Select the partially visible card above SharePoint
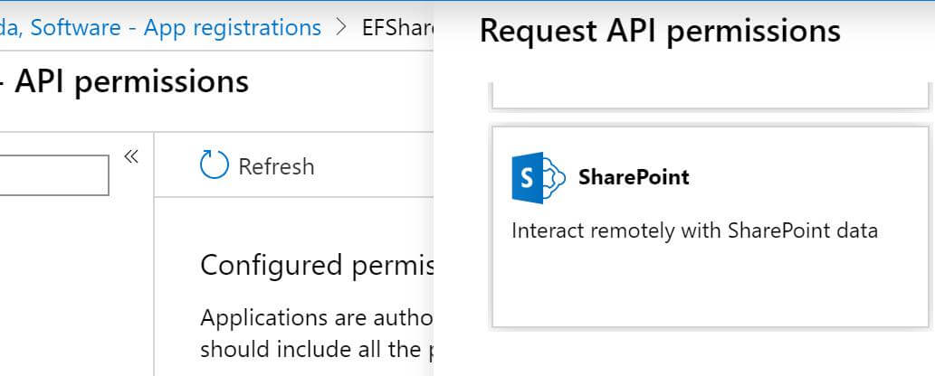935x376 pixels. point(711,97)
